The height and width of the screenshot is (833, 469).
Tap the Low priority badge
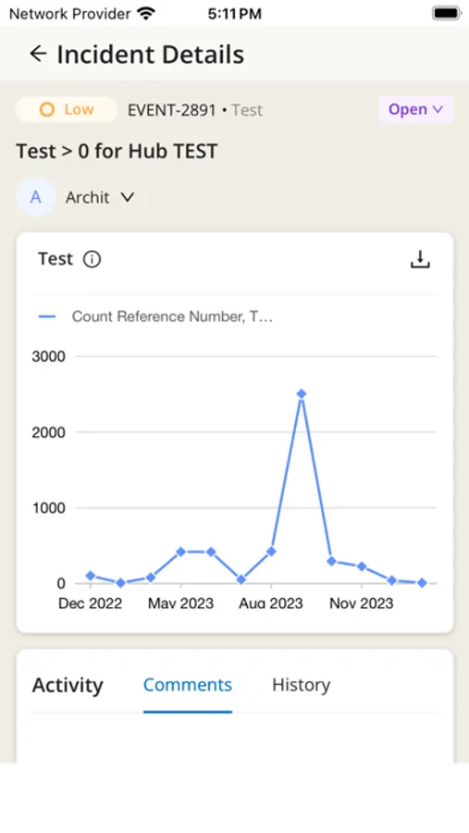pos(67,109)
